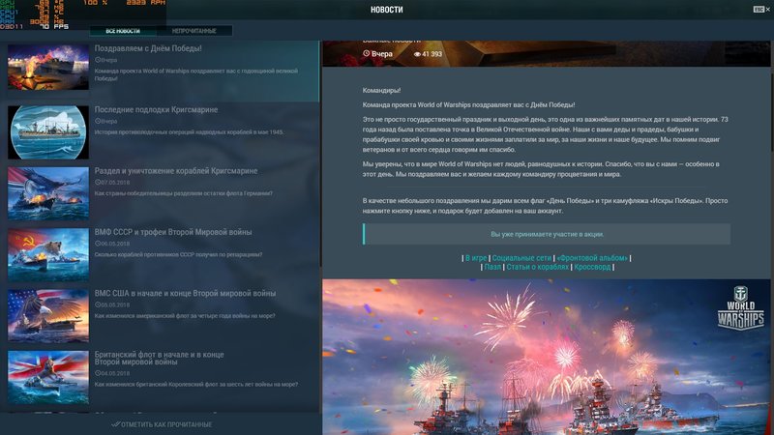Viewport: 774px width, 435px height.
Task: Select headline Раздел и уничтожение кораблей Кригсмарине
Action: [176, 171]
